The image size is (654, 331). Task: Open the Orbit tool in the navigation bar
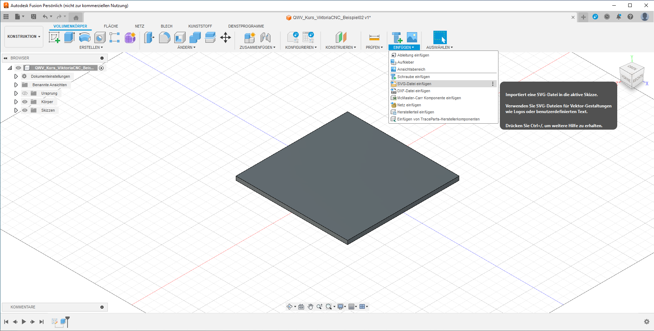(290, 307)
